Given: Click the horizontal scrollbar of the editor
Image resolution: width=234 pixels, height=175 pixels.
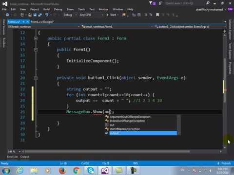Looking at the screenshot, I should 107,152.
